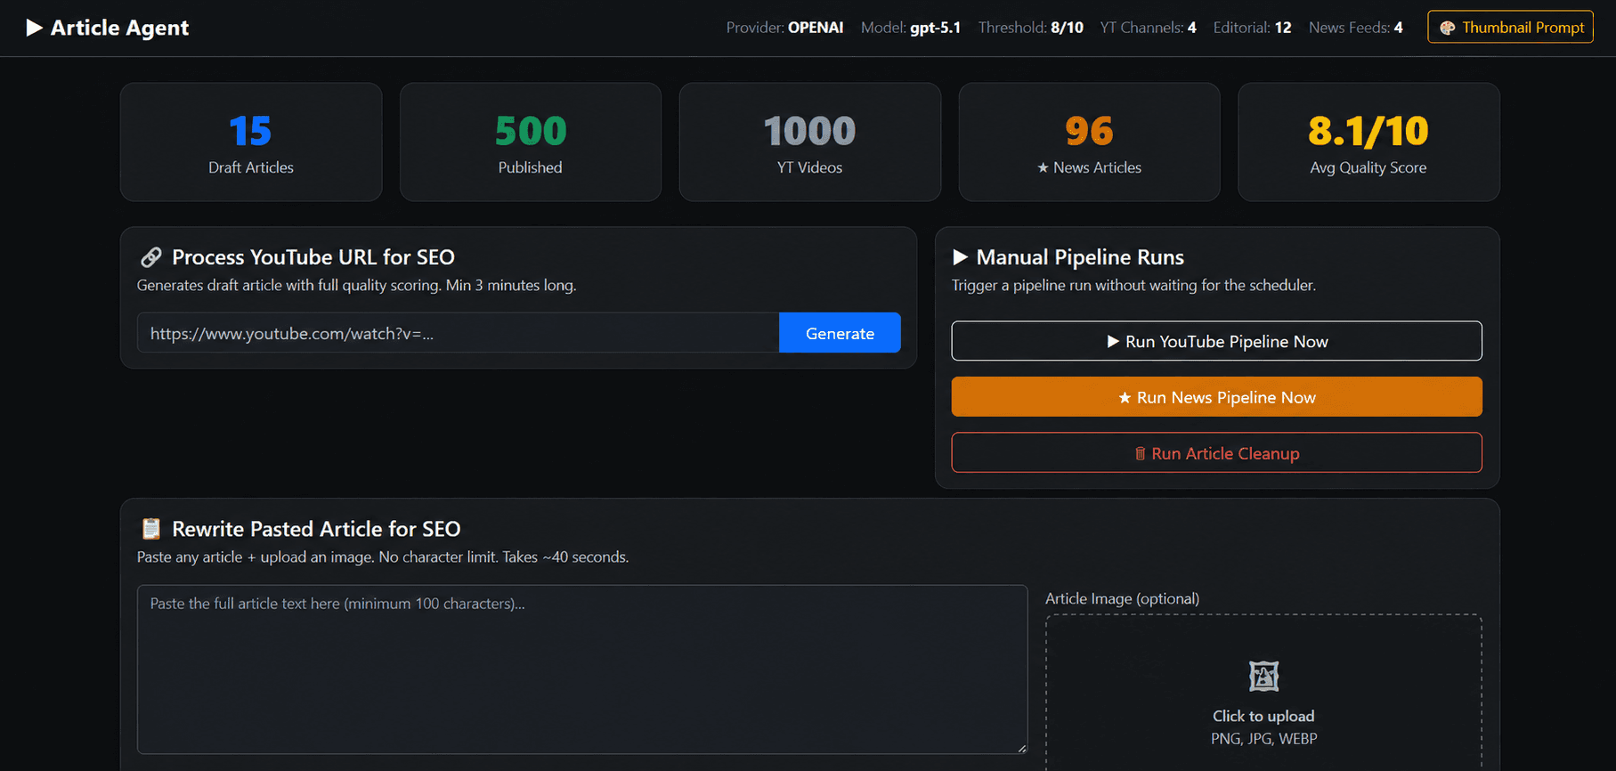Open the Draft Articles stat card
Image resolution: width=1616 pixels, height=771 pixels.
(251, 142)
